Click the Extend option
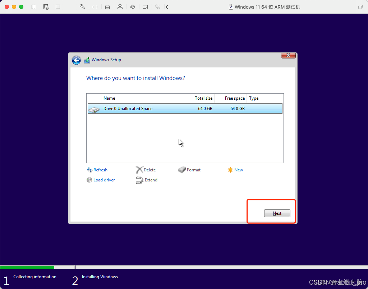 pos(151,180)
